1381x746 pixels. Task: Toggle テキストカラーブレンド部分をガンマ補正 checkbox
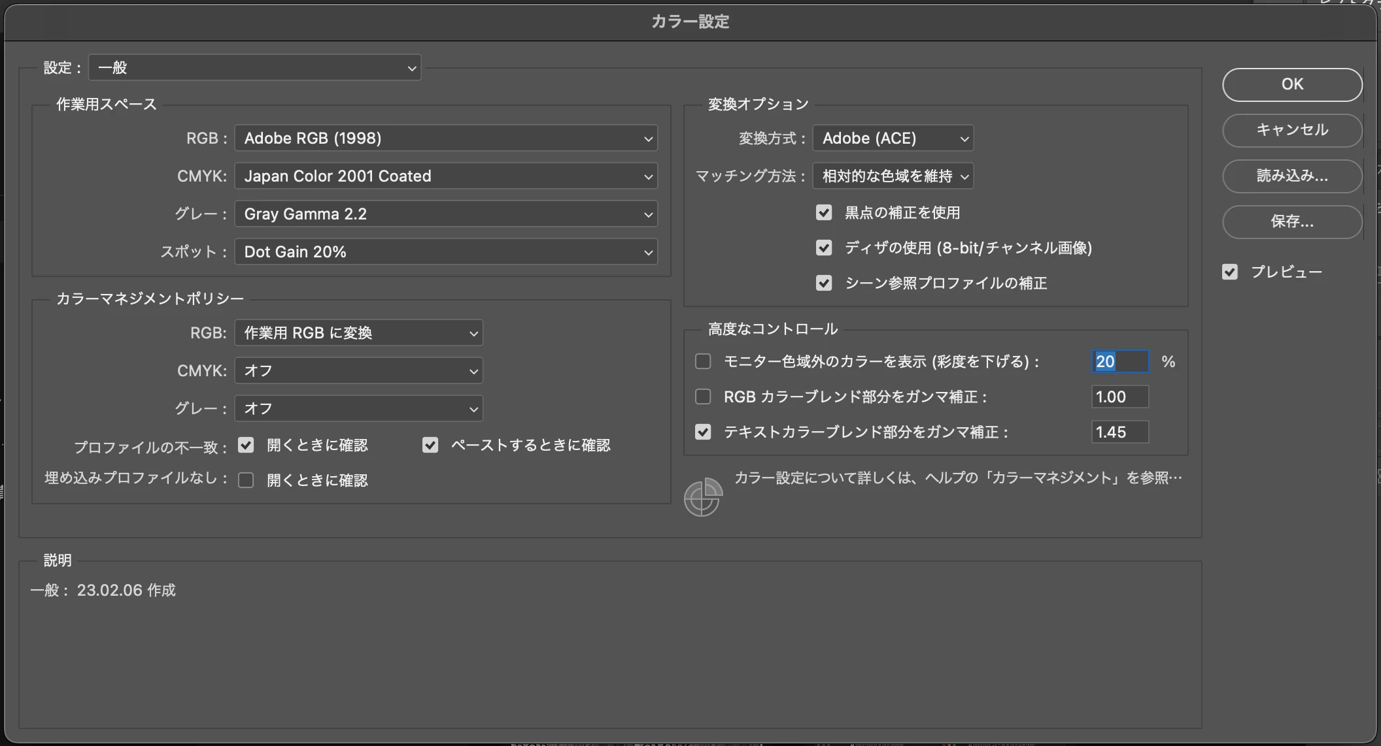(703, 432)
